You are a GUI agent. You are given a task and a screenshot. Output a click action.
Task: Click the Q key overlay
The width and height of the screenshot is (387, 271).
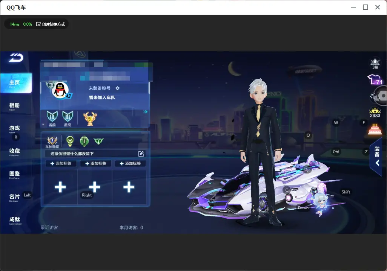click(308, 135)
